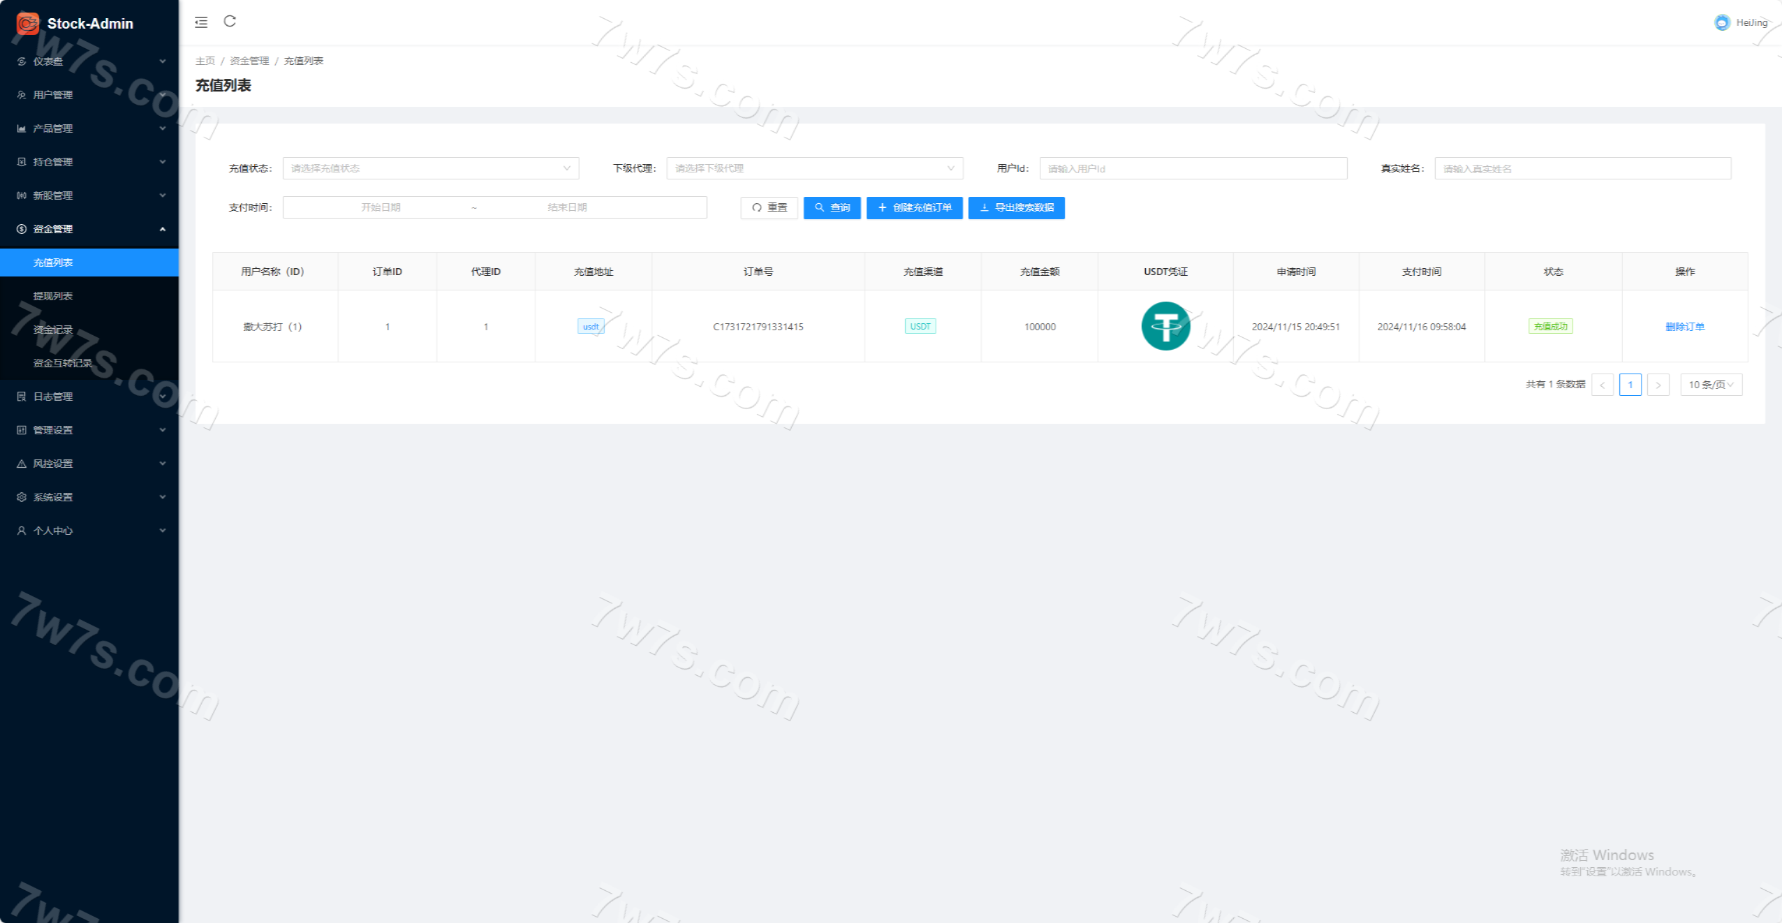Click the 用户Id input field
This screenshot has width=1782, height=923.
1193,168
